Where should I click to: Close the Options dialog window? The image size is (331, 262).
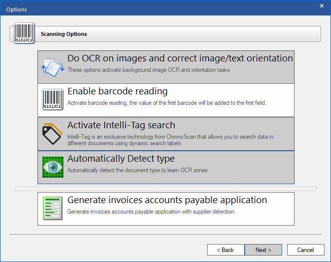click(x=322, y=5)
